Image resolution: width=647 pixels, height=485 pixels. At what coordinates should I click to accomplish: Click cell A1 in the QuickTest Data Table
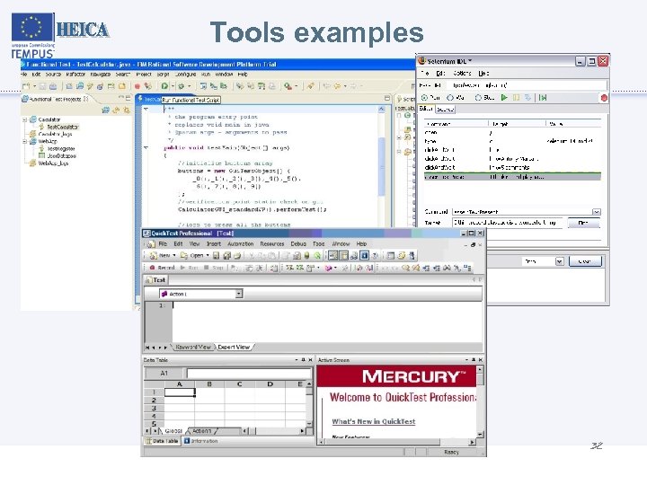tap(180, 392)
